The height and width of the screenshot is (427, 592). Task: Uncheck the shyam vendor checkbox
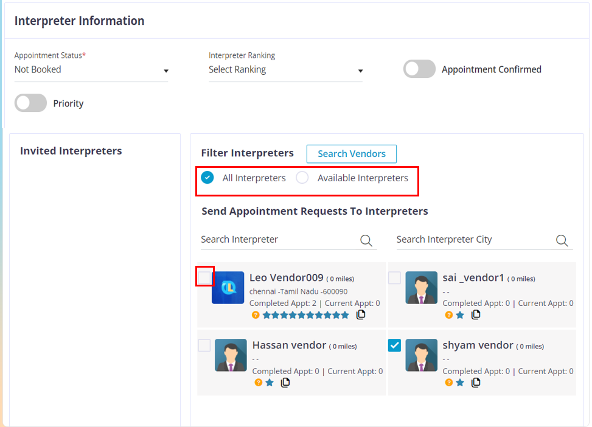pyautogui.click(x=394, y=345)
